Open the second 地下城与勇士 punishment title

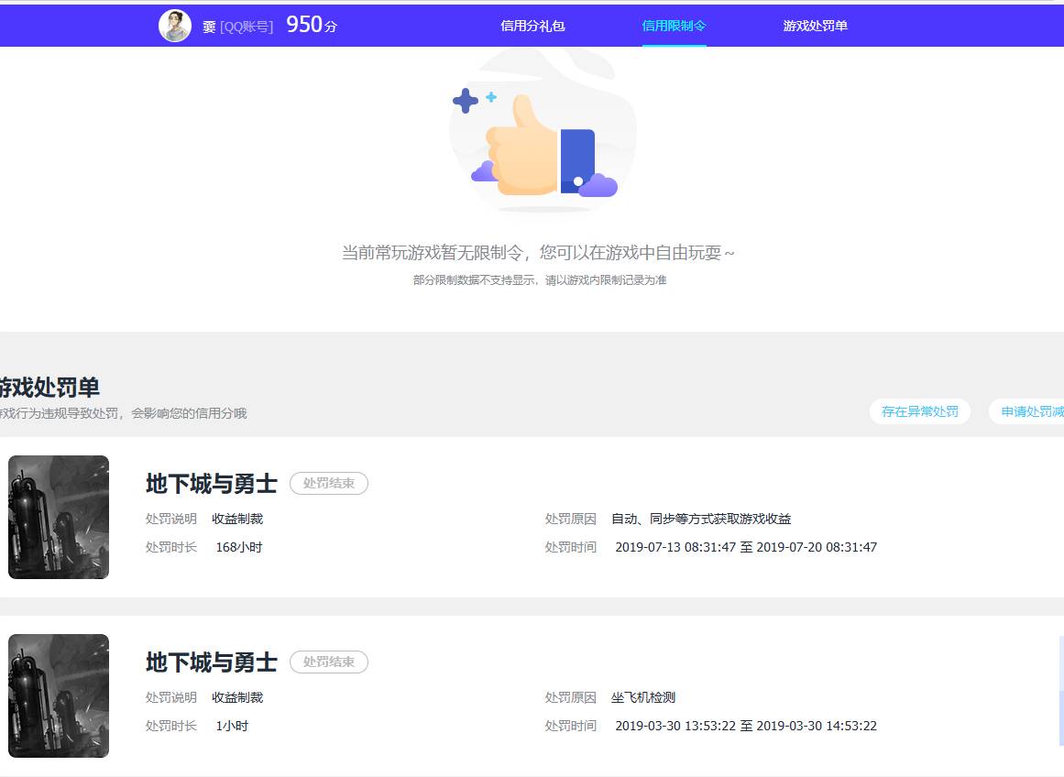[x=211, y=660]
